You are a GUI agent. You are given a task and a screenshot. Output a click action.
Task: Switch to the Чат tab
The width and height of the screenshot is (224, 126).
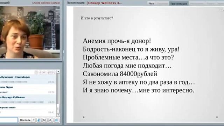click(x=152, y=3)
